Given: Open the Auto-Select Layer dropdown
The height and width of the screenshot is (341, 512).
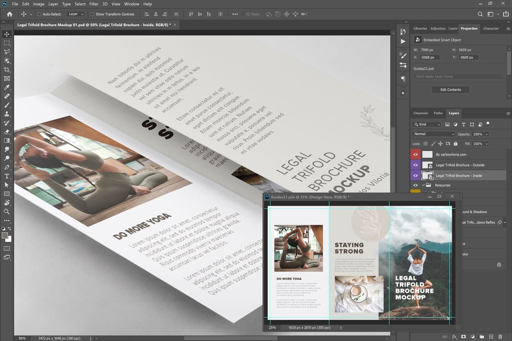Looking at the screenshot, I should click(x=76, y=14).
